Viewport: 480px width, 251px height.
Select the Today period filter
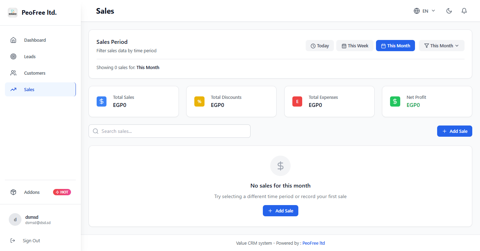(320, 46)
